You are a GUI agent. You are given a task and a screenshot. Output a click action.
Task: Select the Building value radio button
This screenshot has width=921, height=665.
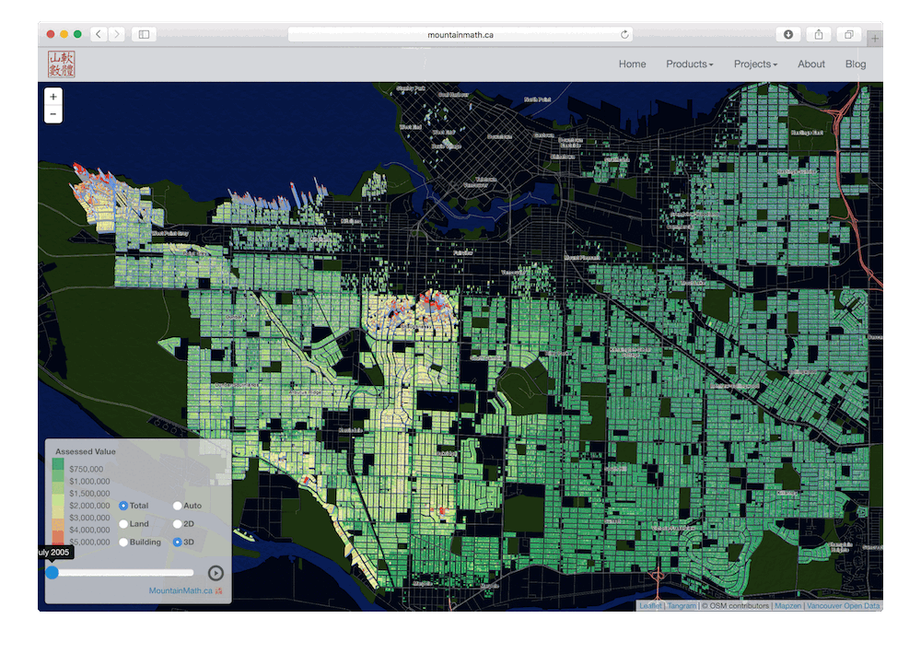click(x=123, y=542)
